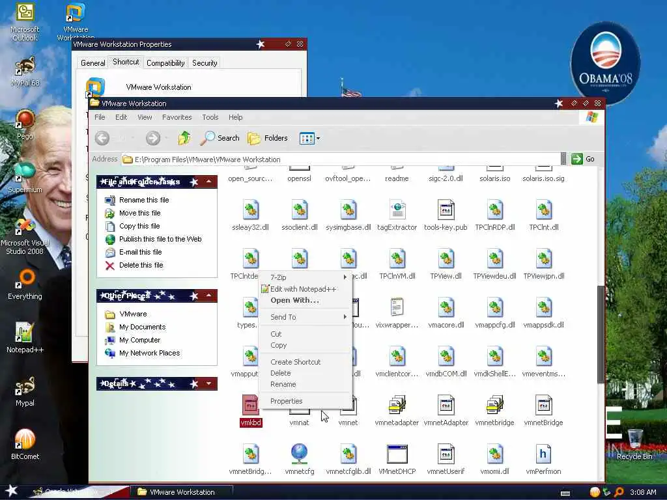Image resolution: width=667 pixels, height=500 pixels.
Task: Select vmomi.dll file
Action: [495, 460]
